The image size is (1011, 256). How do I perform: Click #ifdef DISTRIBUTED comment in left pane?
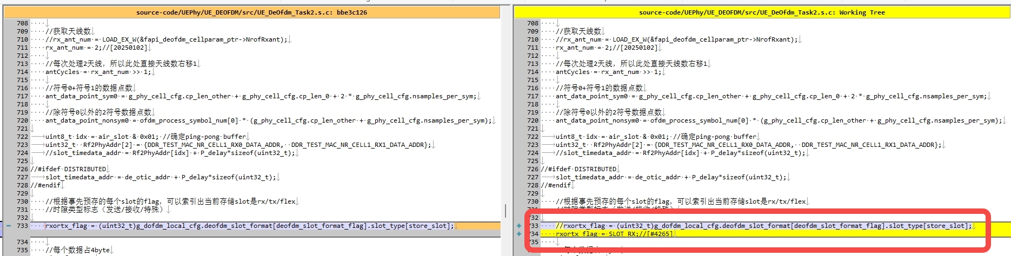69,169
